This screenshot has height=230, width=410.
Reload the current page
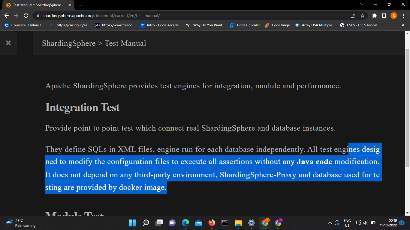[26, 16]
